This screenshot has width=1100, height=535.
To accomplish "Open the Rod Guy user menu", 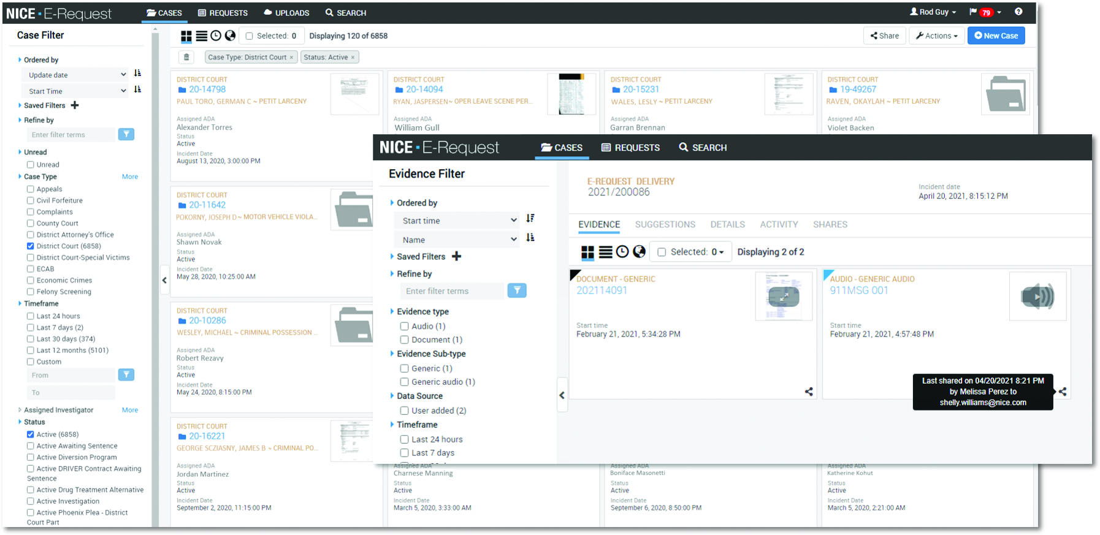I will pos(933,12).
